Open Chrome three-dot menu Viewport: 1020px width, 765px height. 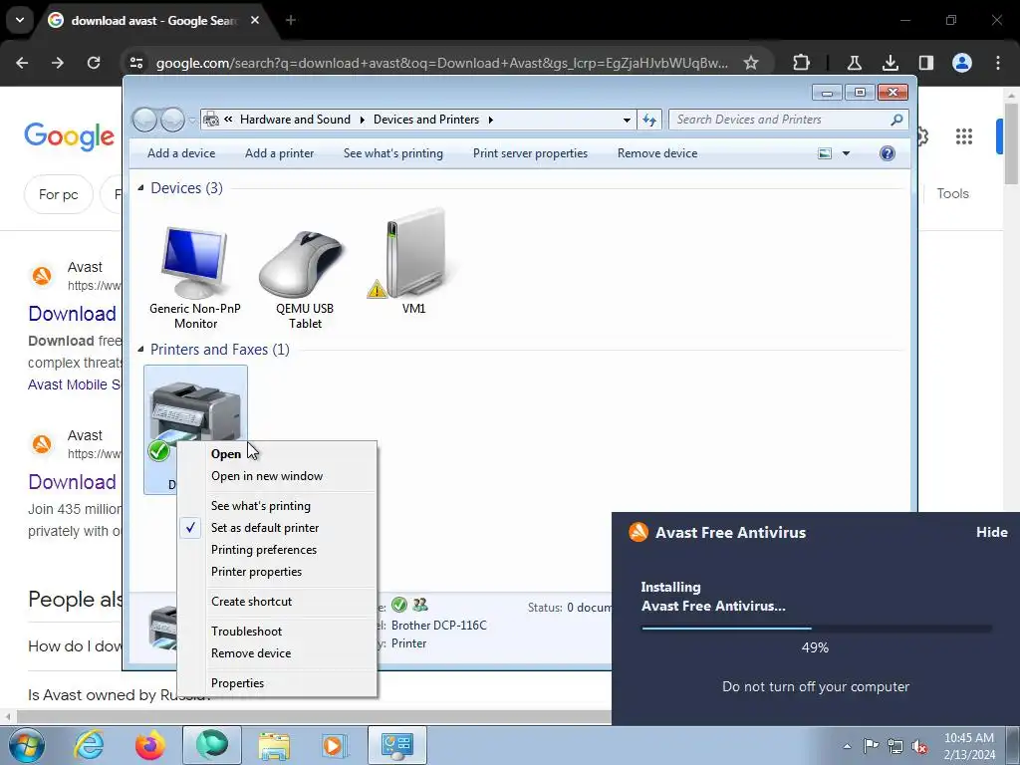tap(998, 63)
